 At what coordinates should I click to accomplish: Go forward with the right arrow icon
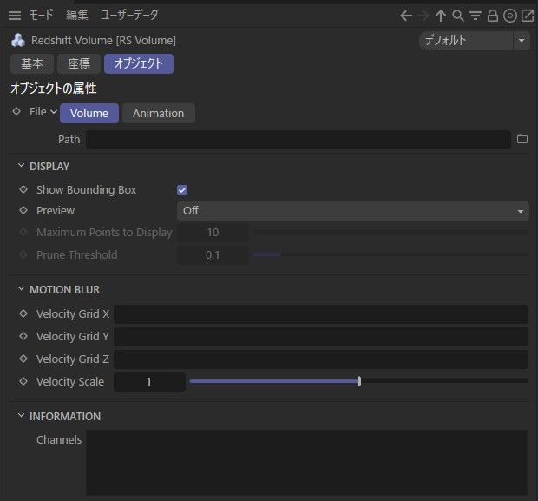coord(423,16)
